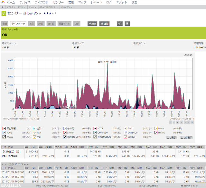
Task: Sort by 日付 時刻 column header
Action: click(9, 168)
